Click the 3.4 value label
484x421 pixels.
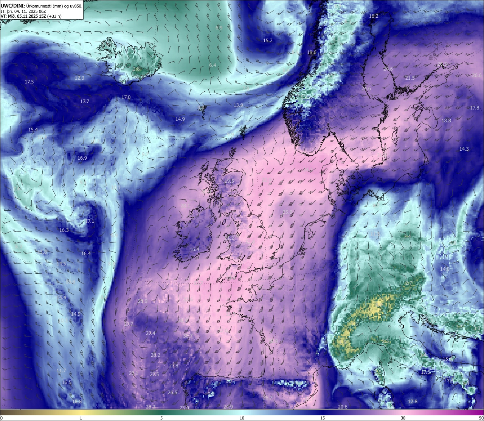[407, 236]
